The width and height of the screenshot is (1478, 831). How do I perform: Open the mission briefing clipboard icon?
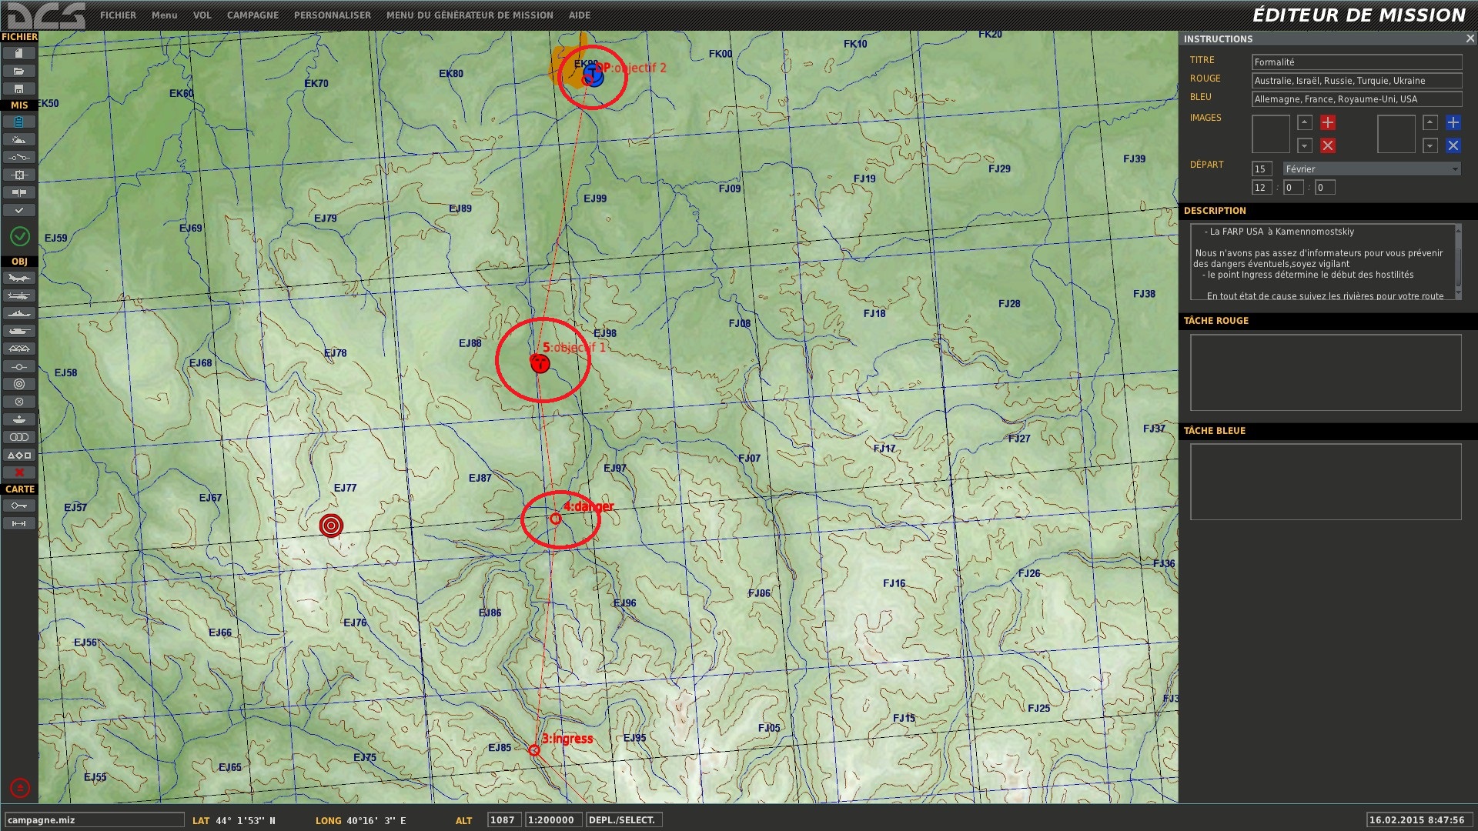pyautogui.click(x=19, y=122)
